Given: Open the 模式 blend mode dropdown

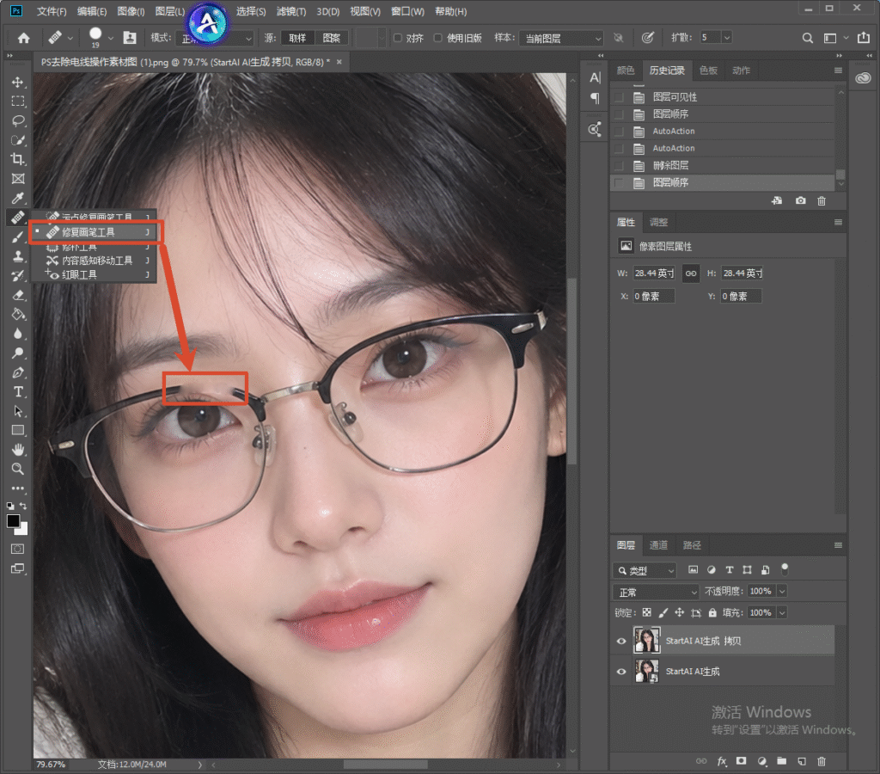Looking at the screenshot, I should tap(216, 38).
